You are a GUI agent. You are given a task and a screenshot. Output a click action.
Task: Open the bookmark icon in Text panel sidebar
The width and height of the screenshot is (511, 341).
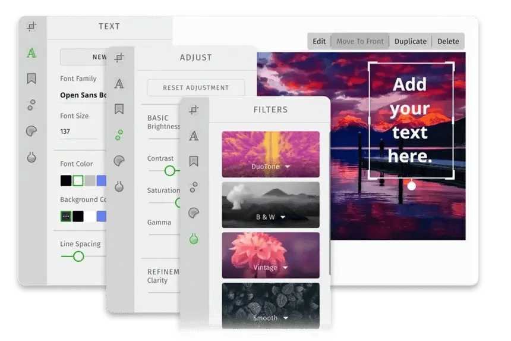31,79
